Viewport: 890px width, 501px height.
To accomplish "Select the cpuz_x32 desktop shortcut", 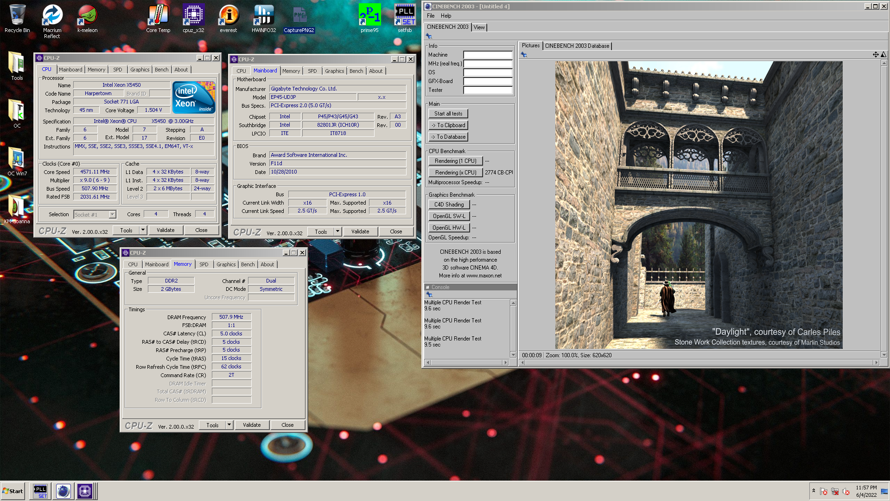I will pyautogui.click(x=193, y=19).
